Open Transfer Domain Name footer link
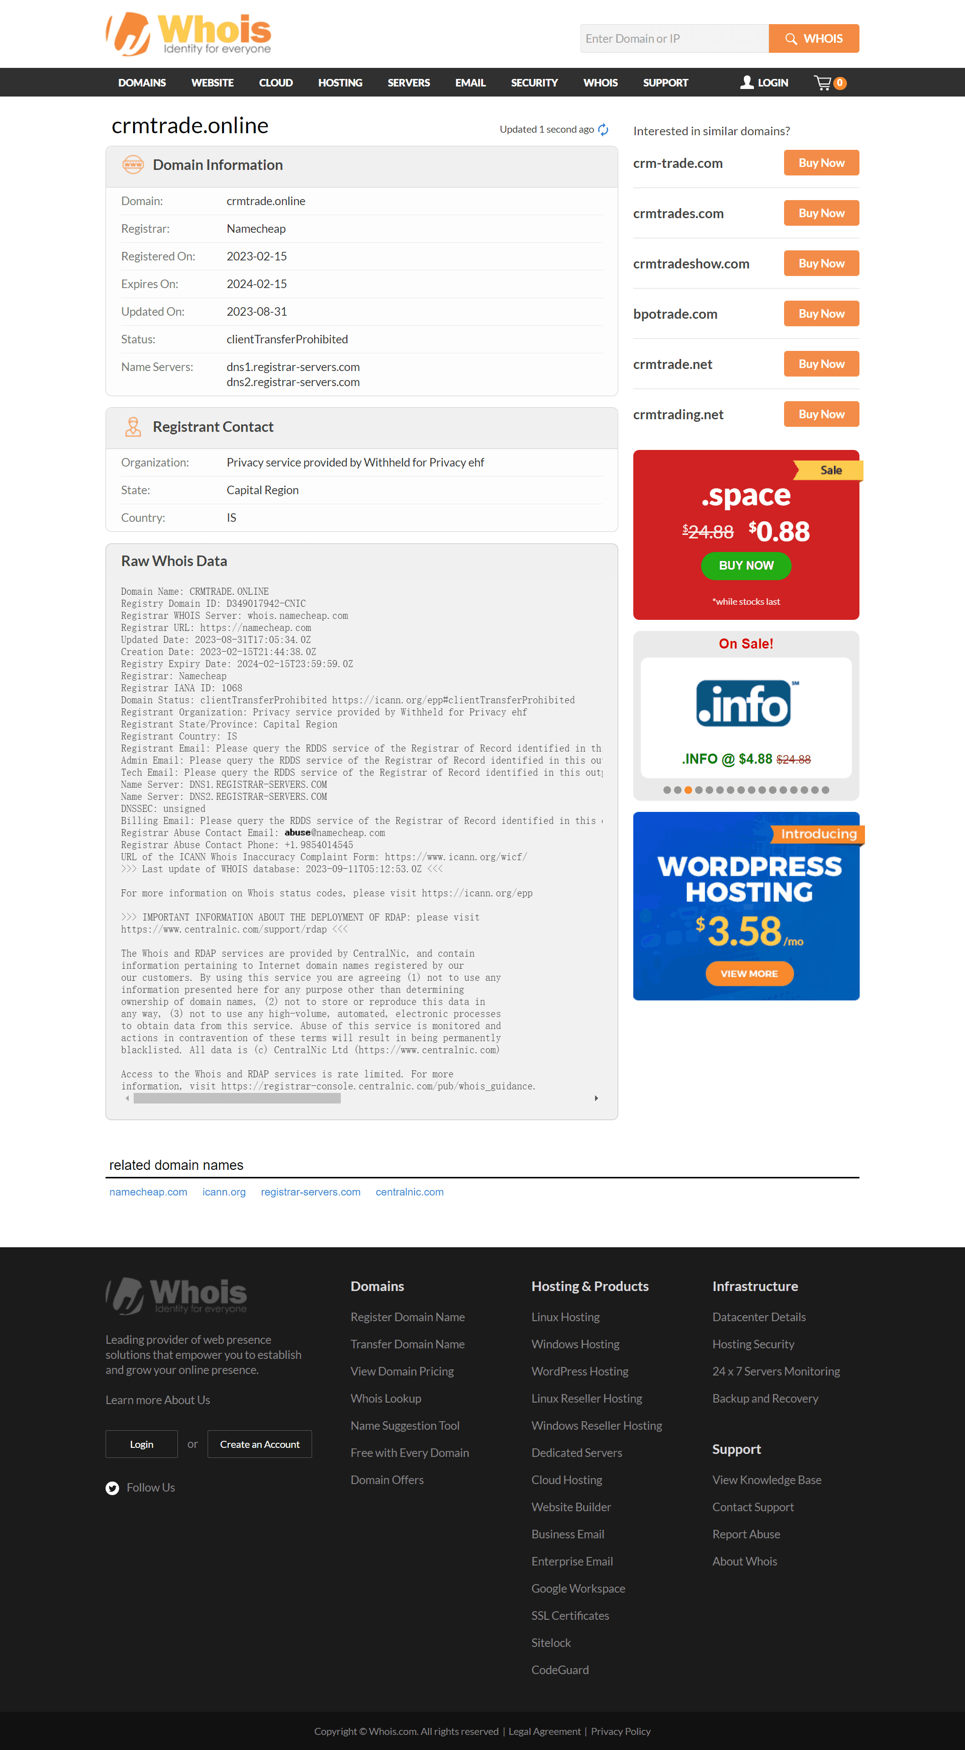965x1750 pixels. click(408, 1344)
